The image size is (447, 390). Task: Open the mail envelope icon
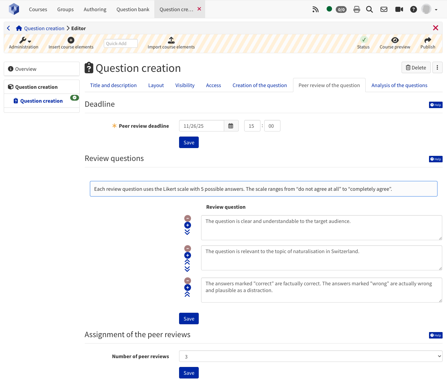[384, 9]
